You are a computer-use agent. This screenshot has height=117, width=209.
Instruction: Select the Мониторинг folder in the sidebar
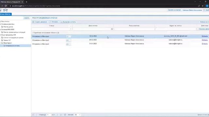point(8,43)
